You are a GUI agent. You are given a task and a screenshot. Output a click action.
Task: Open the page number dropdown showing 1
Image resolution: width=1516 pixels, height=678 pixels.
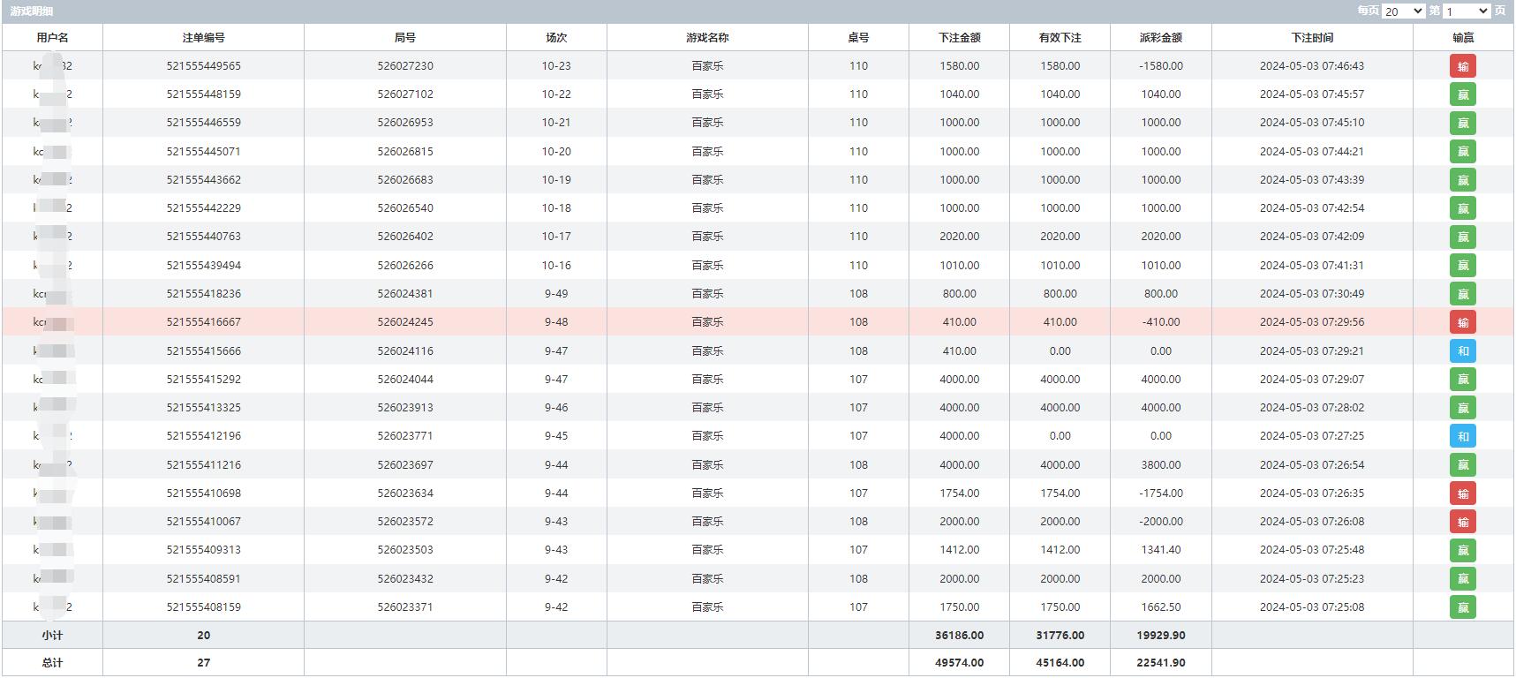[1467, 11]
